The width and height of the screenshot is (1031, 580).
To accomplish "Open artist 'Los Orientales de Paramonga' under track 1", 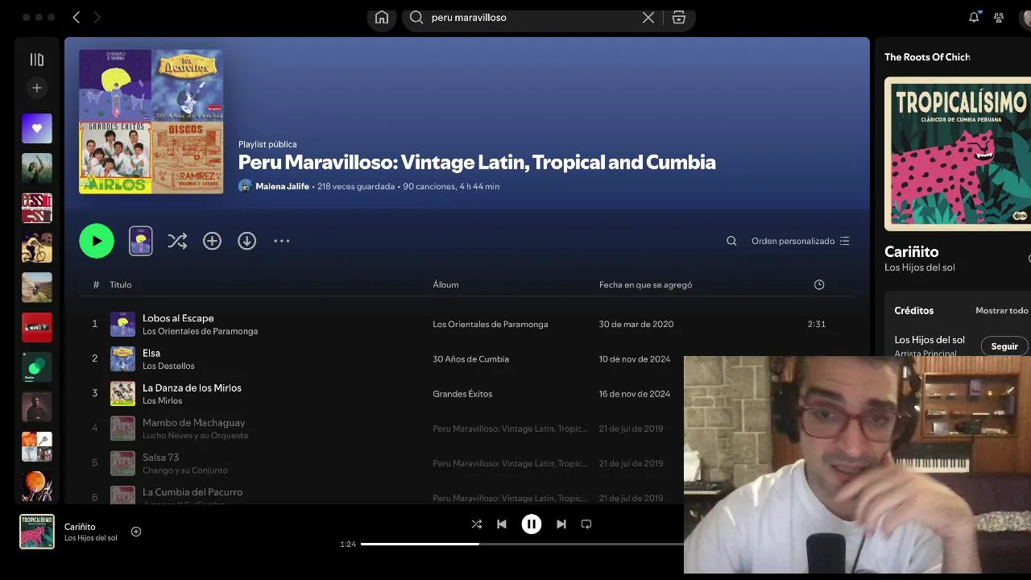I will pyautogui.click(x=200, y=331).
